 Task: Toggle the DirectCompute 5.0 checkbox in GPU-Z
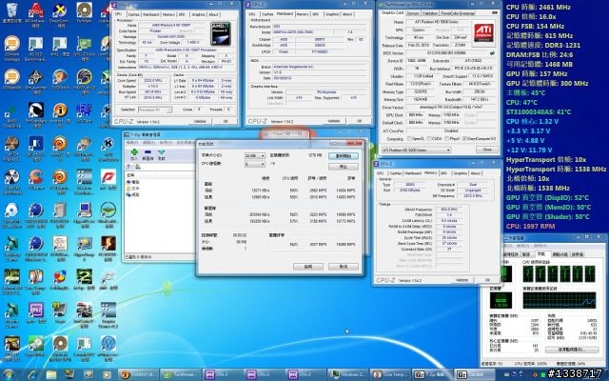pos(465,139)
